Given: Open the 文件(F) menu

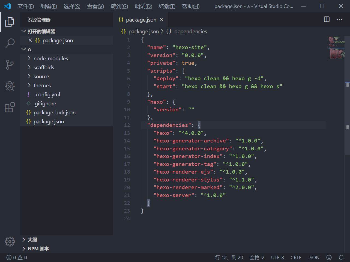Looking at the screenshot, I should 26,6.
